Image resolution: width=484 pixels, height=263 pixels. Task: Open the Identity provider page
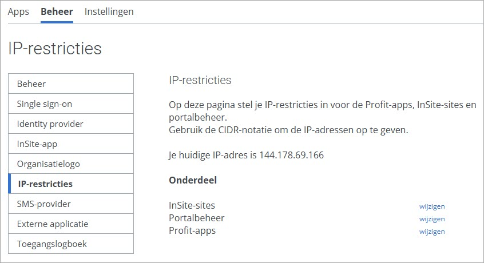coord(71,123)
